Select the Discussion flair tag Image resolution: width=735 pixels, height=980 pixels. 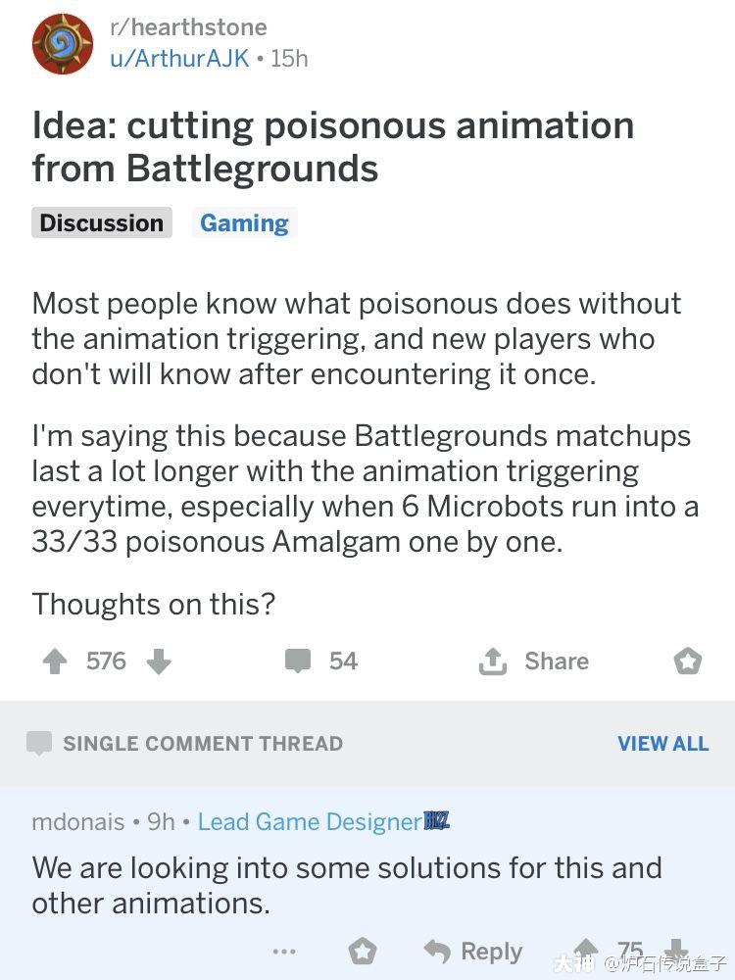click(x=102, y=222)
